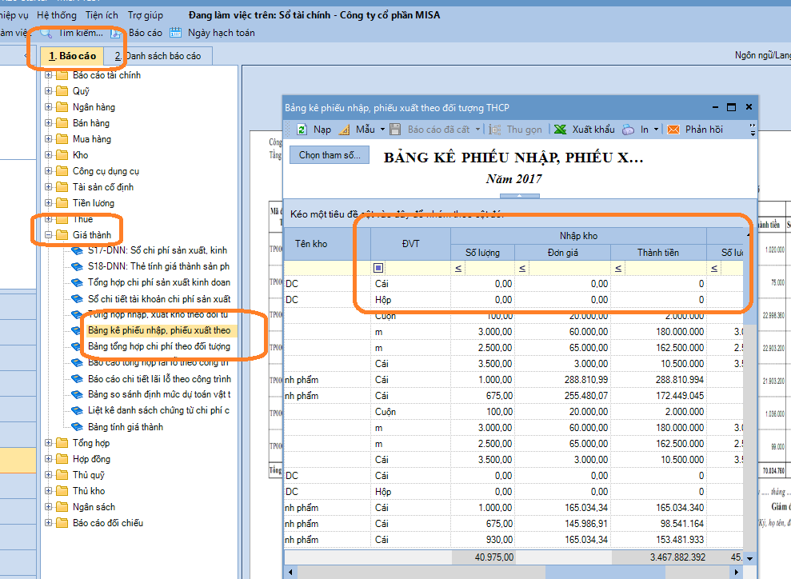Click the Tìm kiếm magnifier icon
The height and width of the screenshot is (579, 791).
46,33
